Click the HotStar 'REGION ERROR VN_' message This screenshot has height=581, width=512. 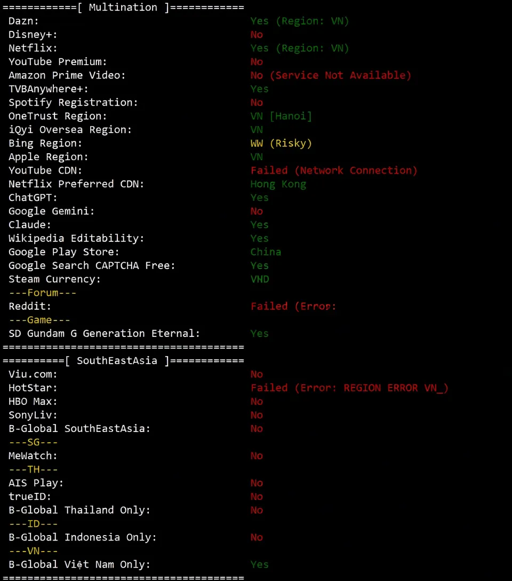pos(396,388)
